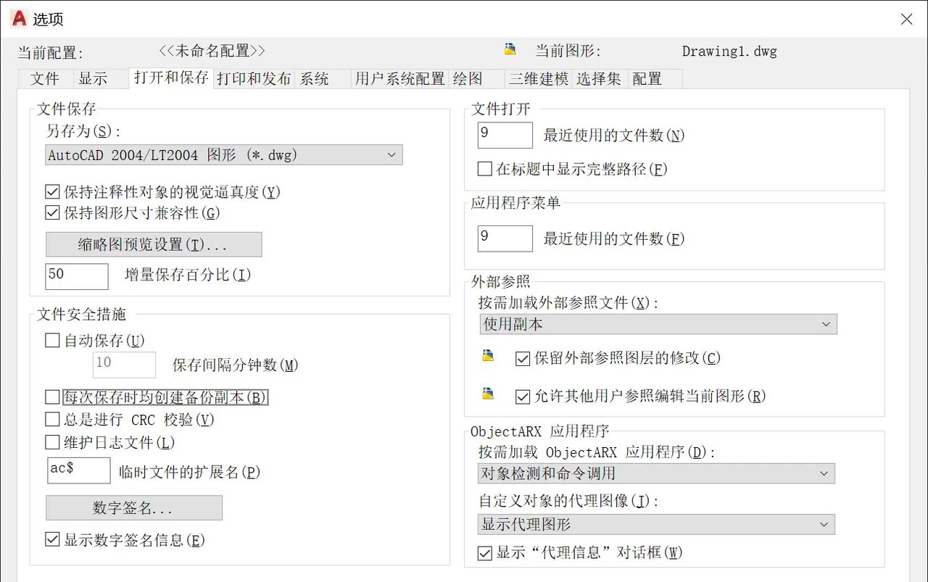The height and width of the screenshot is (582, 928).
Task: Enable 每次保存时均创建备份副本
Action: (x=51, y=397)
